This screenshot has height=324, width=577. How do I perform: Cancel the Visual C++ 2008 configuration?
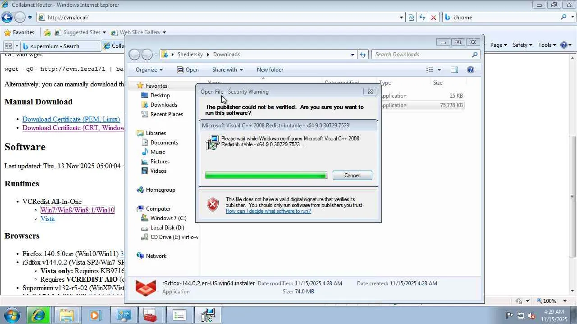tap(352, 175)
